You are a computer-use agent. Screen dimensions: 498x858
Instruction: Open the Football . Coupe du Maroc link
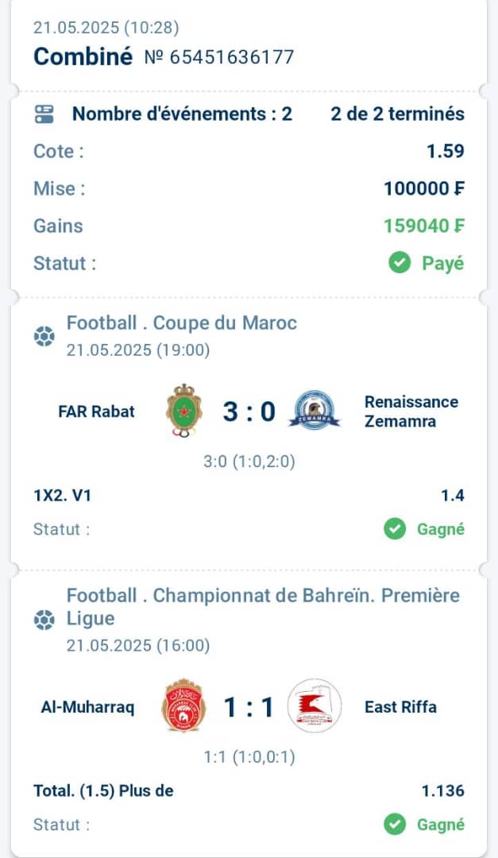[182, 323]
